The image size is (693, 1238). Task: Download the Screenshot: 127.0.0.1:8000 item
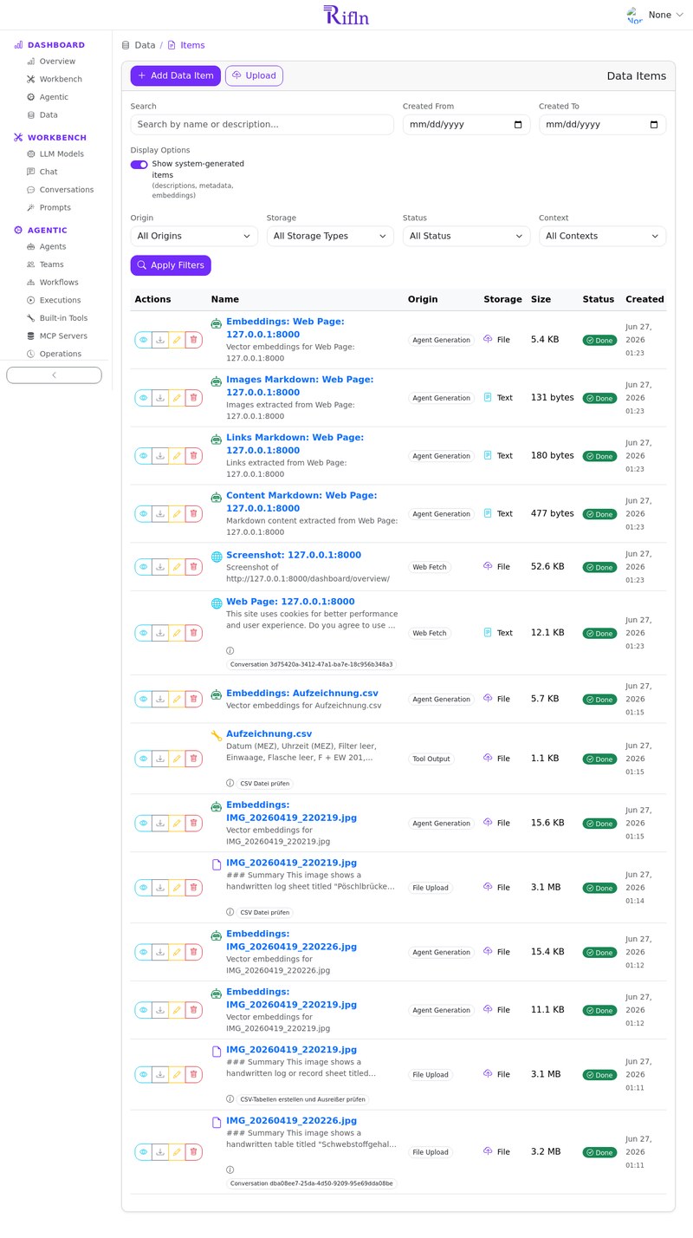click(x=160, y=567)
